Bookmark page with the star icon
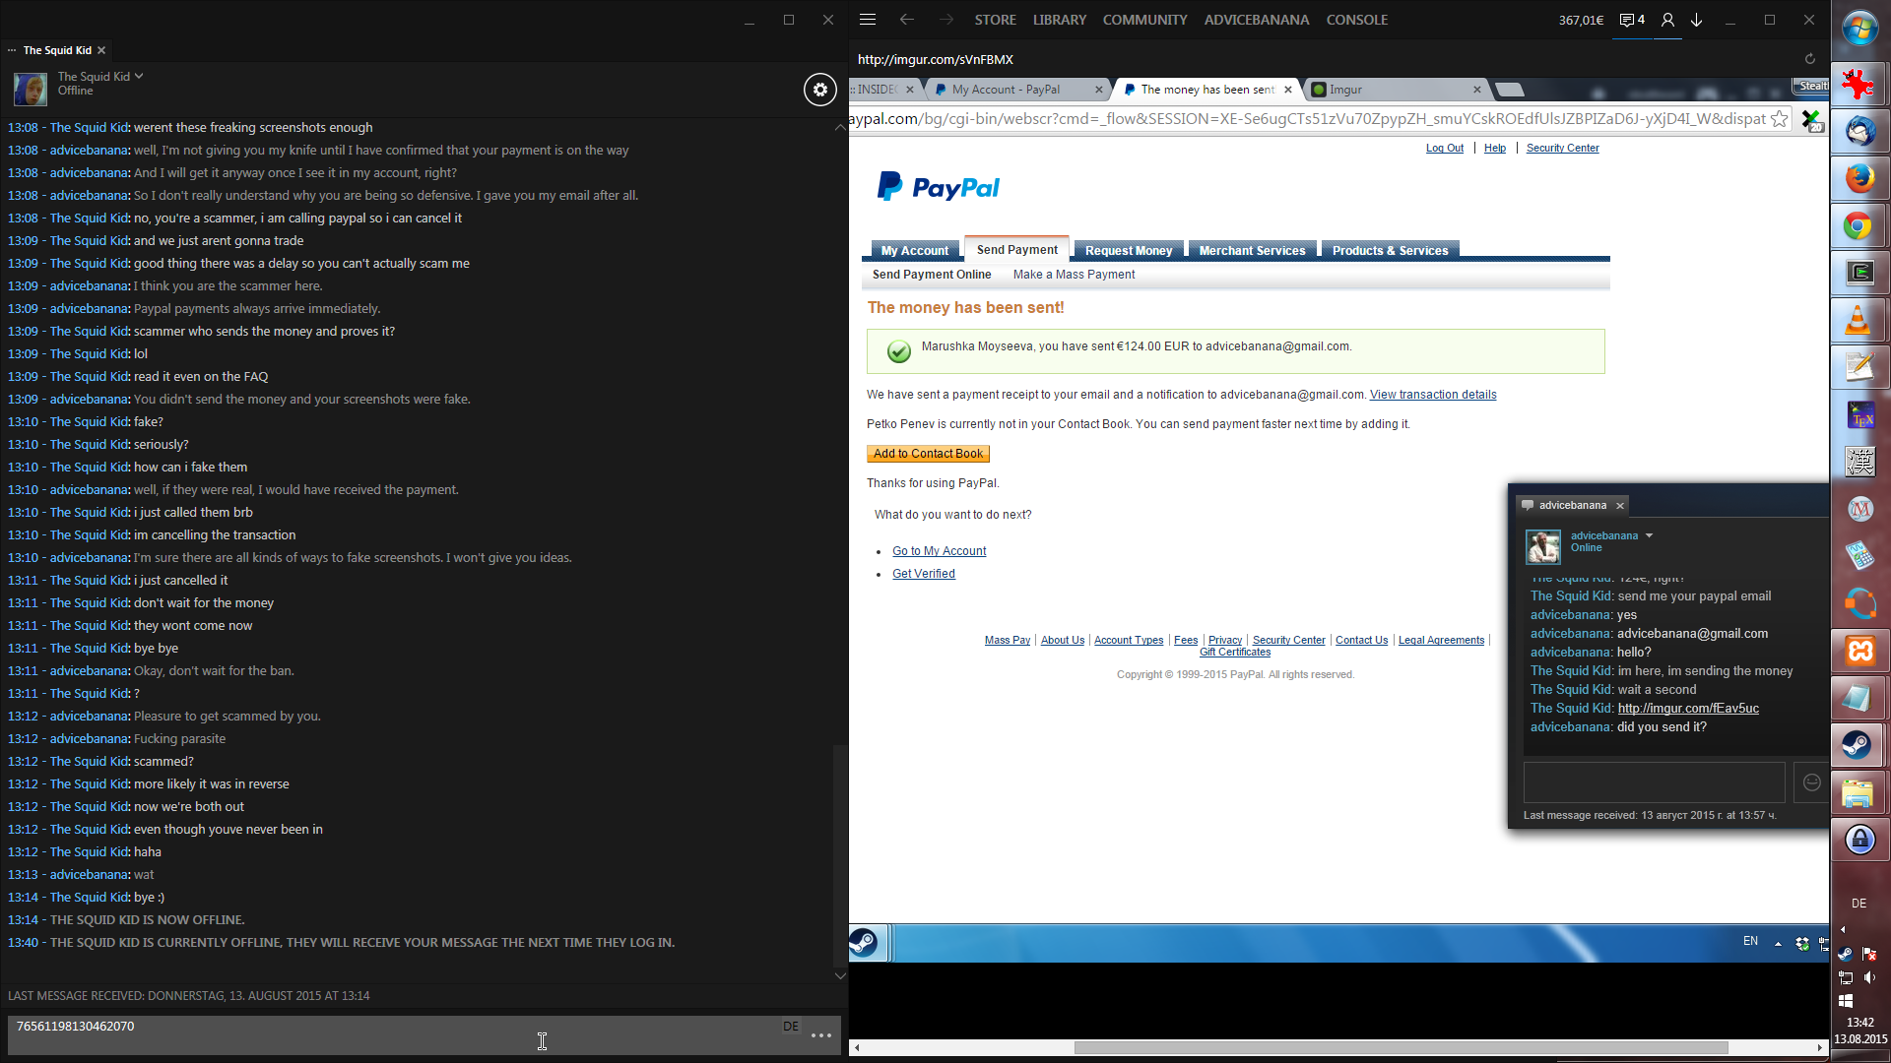The height and width of the screenshot is (1063, 1891). coord(1779,119)
